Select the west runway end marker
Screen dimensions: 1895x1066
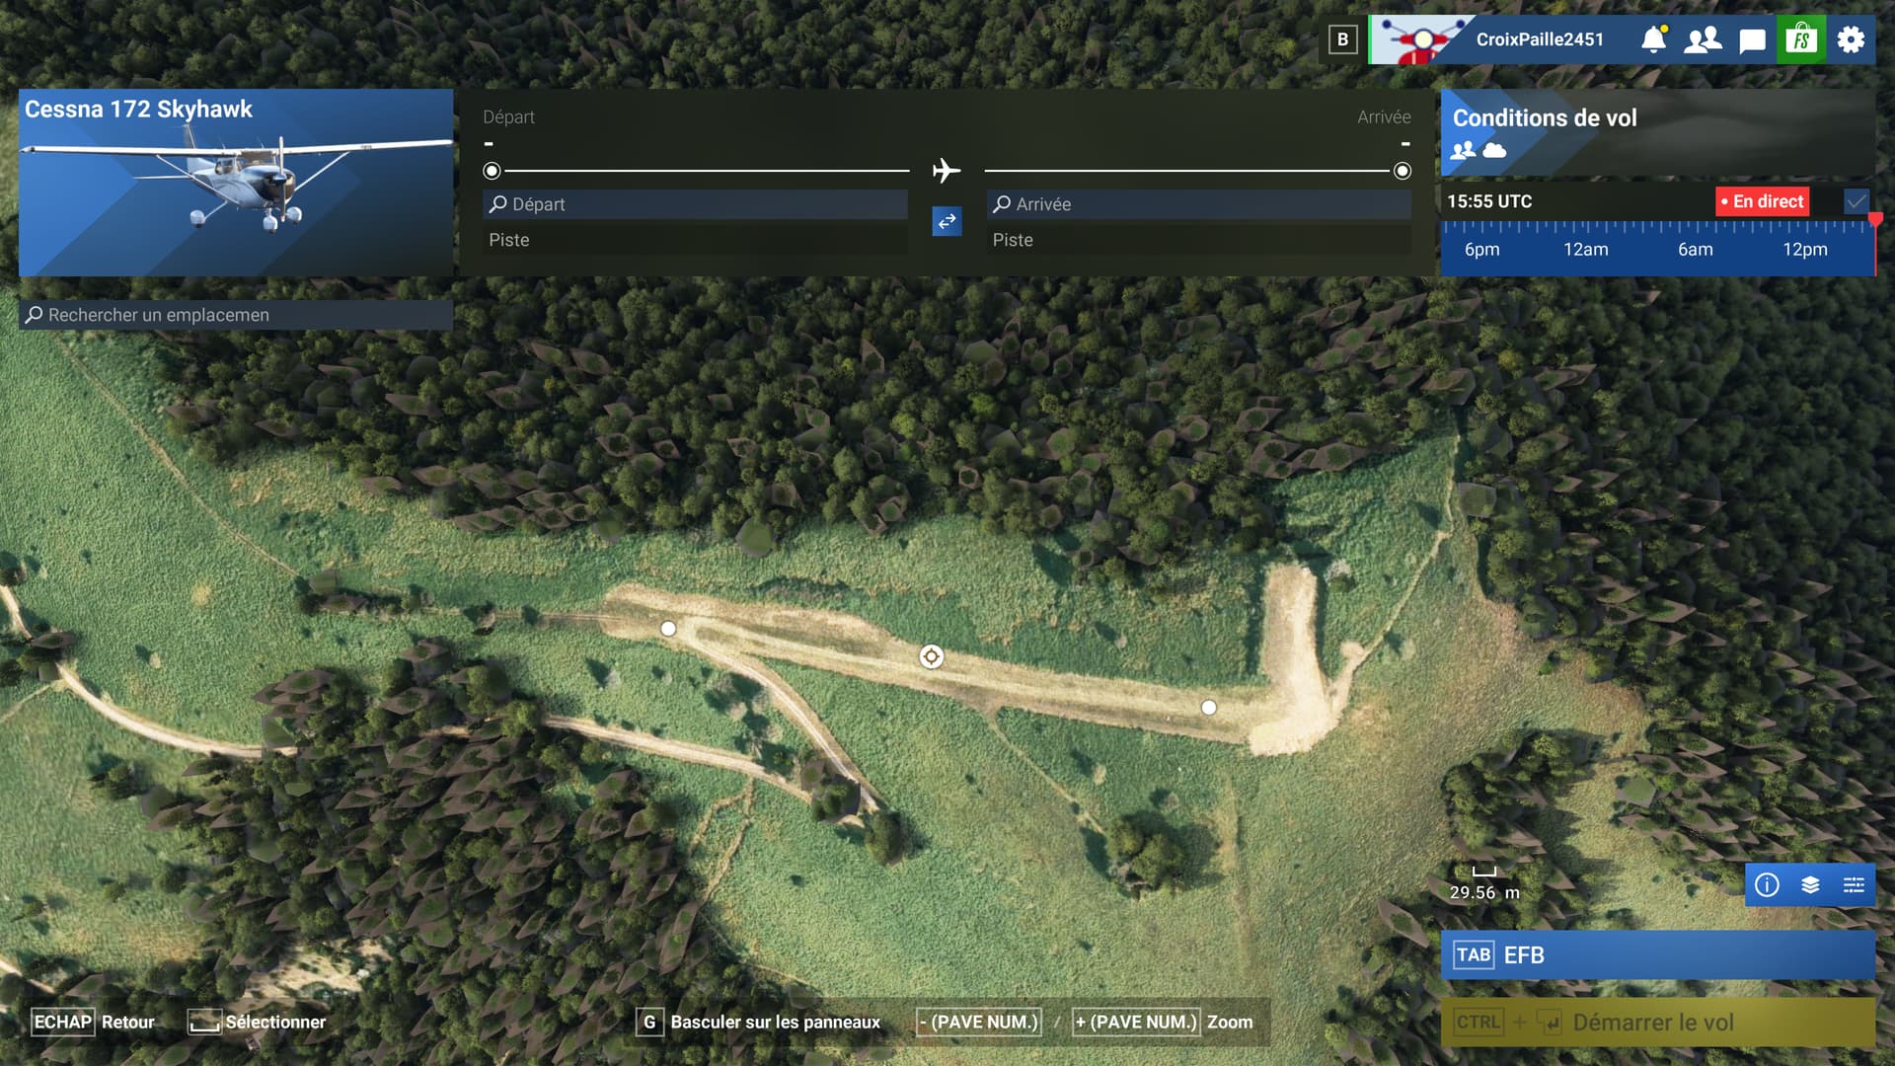[x=668, y=629]
